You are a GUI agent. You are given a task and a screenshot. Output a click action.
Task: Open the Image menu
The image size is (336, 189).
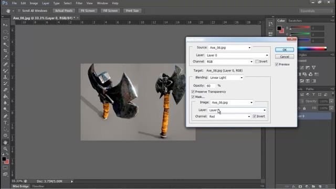click(34, 3)
